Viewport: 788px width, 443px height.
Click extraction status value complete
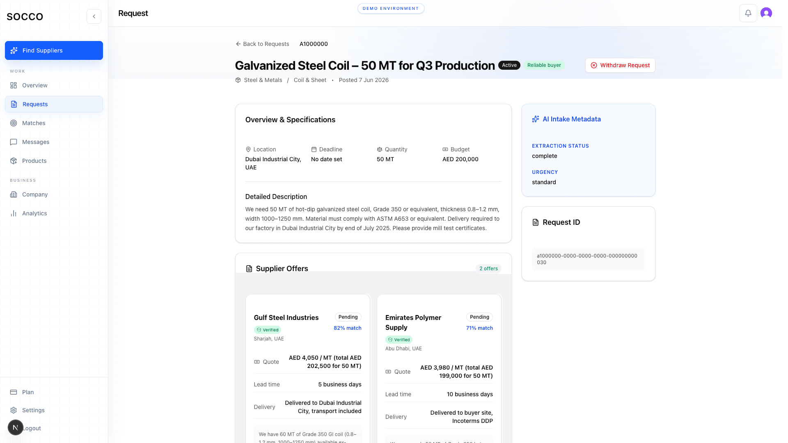coord(544,156)
